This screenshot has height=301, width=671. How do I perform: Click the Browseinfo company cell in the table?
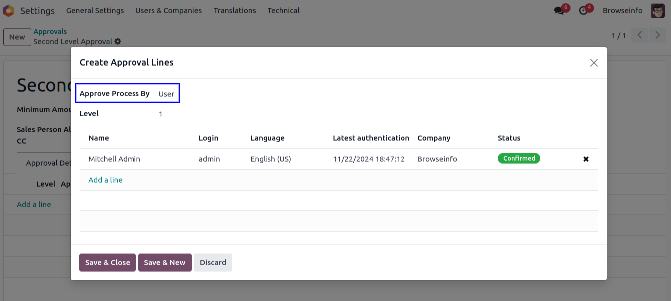tap(437, 159)
